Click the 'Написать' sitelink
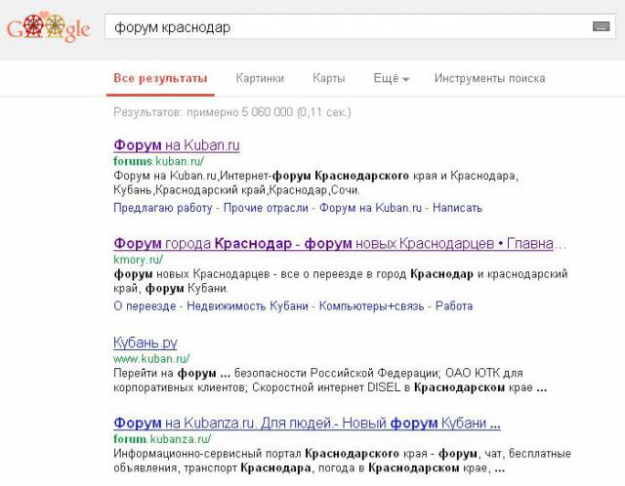Image resolution: width=625 pixels, height=486 pixels. pos(457,208)
